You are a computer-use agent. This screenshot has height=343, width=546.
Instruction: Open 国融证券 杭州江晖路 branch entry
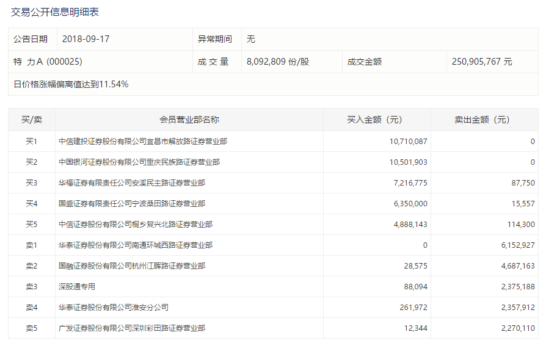(131, 266)
